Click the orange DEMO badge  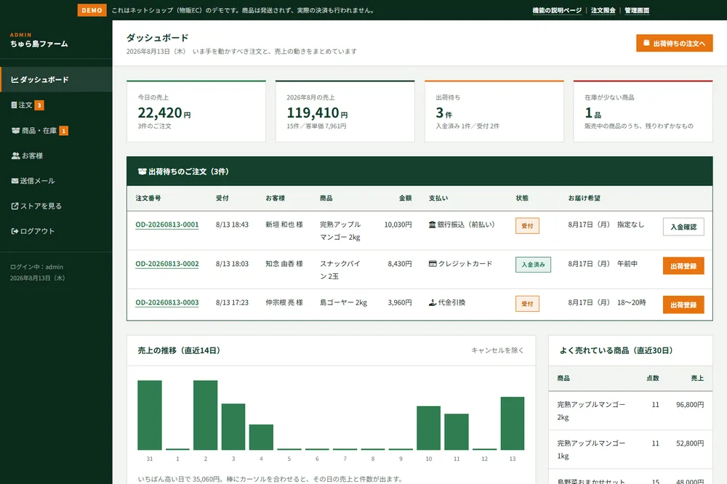(92, 10)
